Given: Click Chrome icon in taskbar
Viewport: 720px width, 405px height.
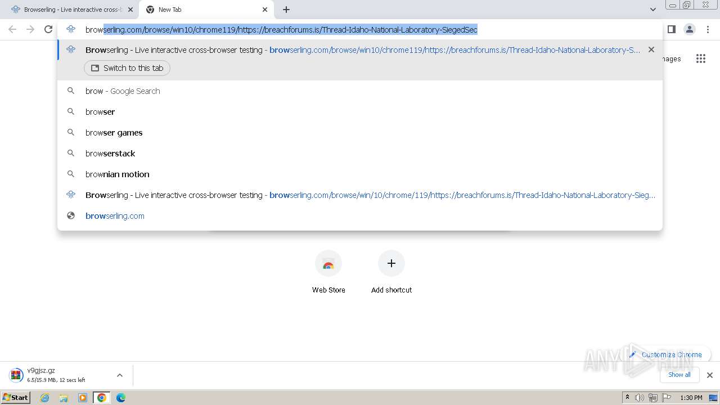Looking at the screenshot, I should coord(102,398).
